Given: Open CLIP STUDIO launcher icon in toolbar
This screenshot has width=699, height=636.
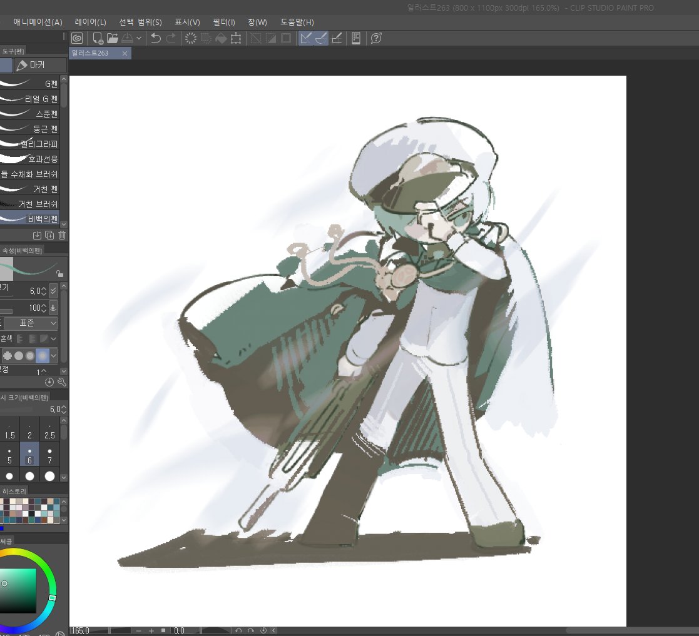Looking at the screenshot, I should 77,38.
